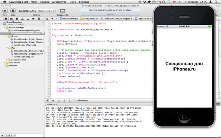Click the Run button in Xcode toolbar
Viewport: 221px width, 138px height.
pyautogui.click(x=5, y=11)
